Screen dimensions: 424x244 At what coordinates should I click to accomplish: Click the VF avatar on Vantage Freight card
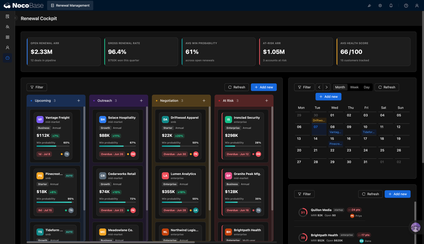(40, 120)
